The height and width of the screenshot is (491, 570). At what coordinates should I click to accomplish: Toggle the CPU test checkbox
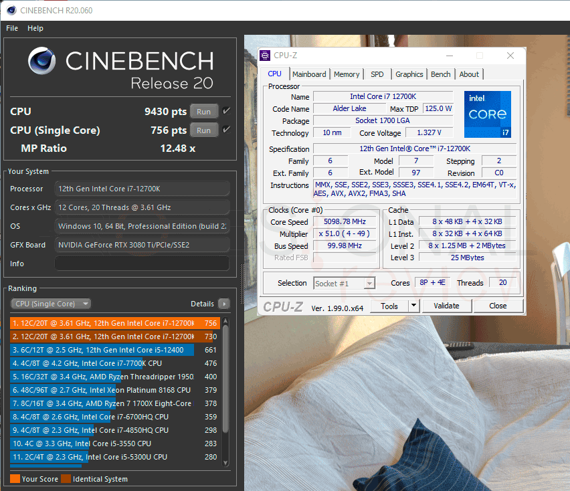click(x=226, y=111)
